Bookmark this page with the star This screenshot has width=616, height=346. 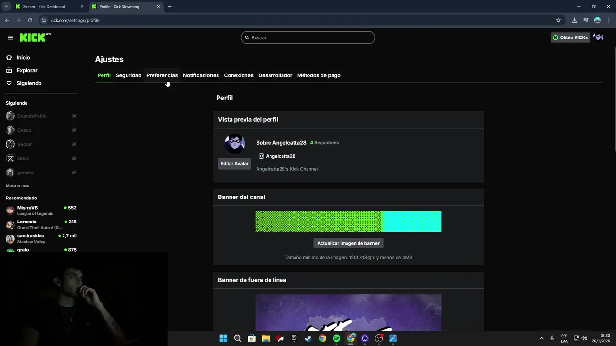tap(558, 20)
